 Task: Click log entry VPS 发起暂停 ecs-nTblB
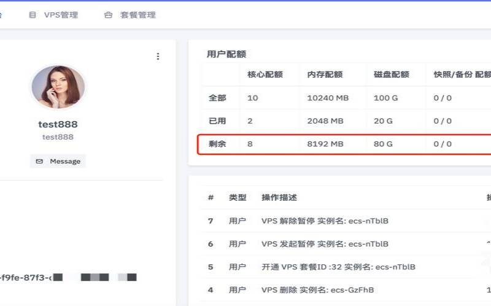point(325,244)
